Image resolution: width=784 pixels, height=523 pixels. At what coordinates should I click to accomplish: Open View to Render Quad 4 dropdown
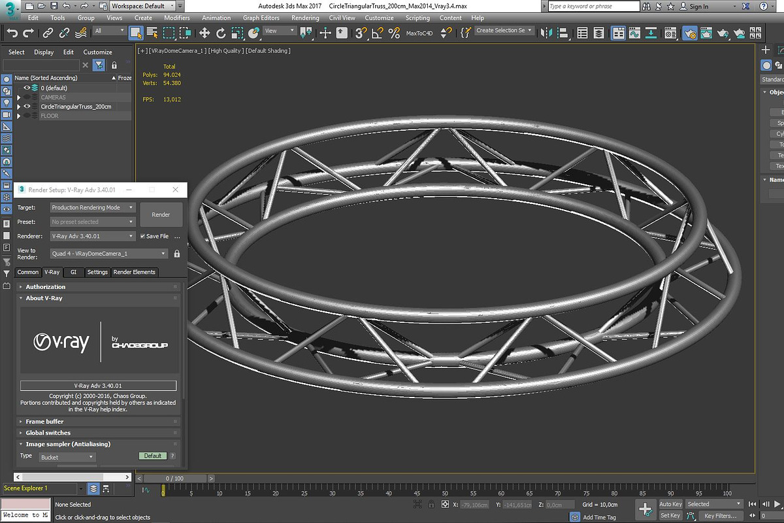pyautogui.click(x=109, y=254)
